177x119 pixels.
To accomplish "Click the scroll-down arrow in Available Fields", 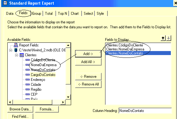I will [x=68, y=97].
